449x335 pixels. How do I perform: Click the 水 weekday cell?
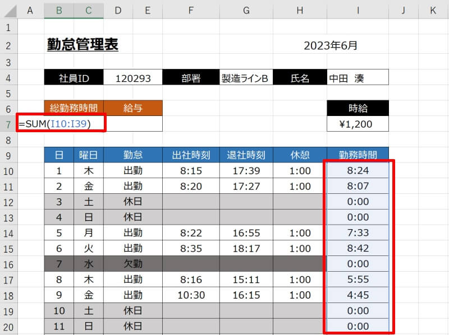(x=89, y=263)
